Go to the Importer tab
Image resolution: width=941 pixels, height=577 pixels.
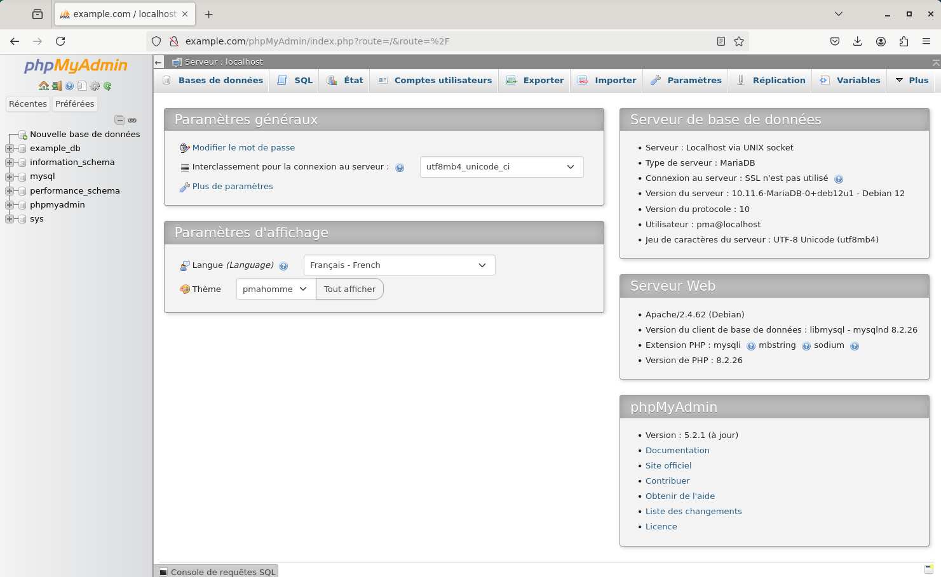pos(607,81)
